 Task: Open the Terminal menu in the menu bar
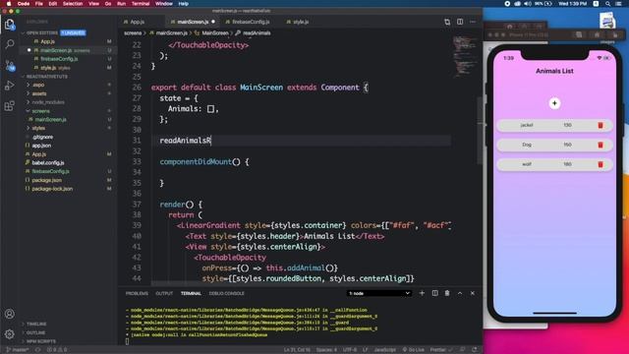[141, 4]
